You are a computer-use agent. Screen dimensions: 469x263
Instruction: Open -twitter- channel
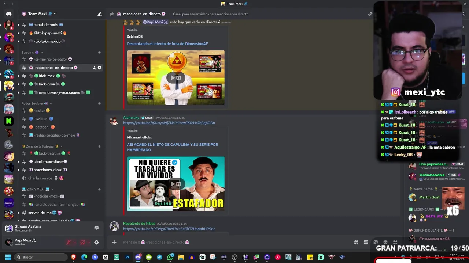pyautogui.click(x=61, y=119)
